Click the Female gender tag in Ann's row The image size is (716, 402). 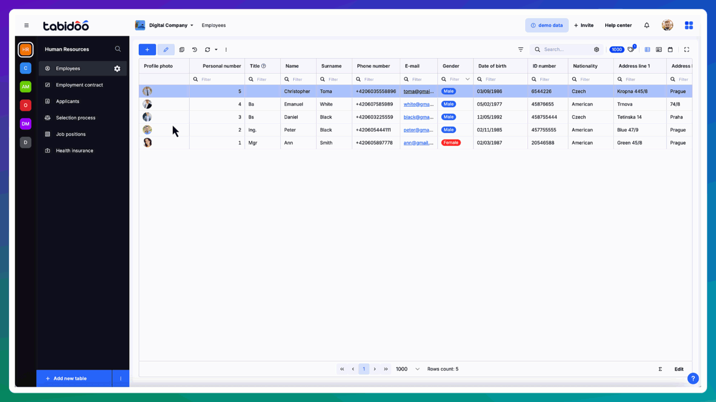pos(451,143)
